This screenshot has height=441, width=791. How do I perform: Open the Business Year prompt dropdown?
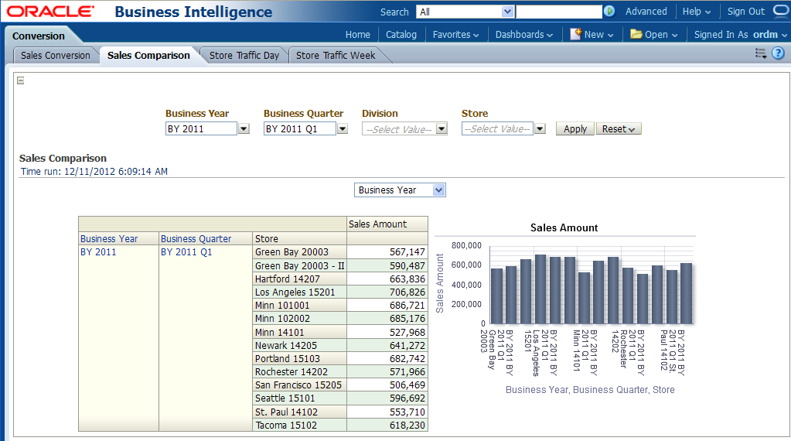coord(244,129)
